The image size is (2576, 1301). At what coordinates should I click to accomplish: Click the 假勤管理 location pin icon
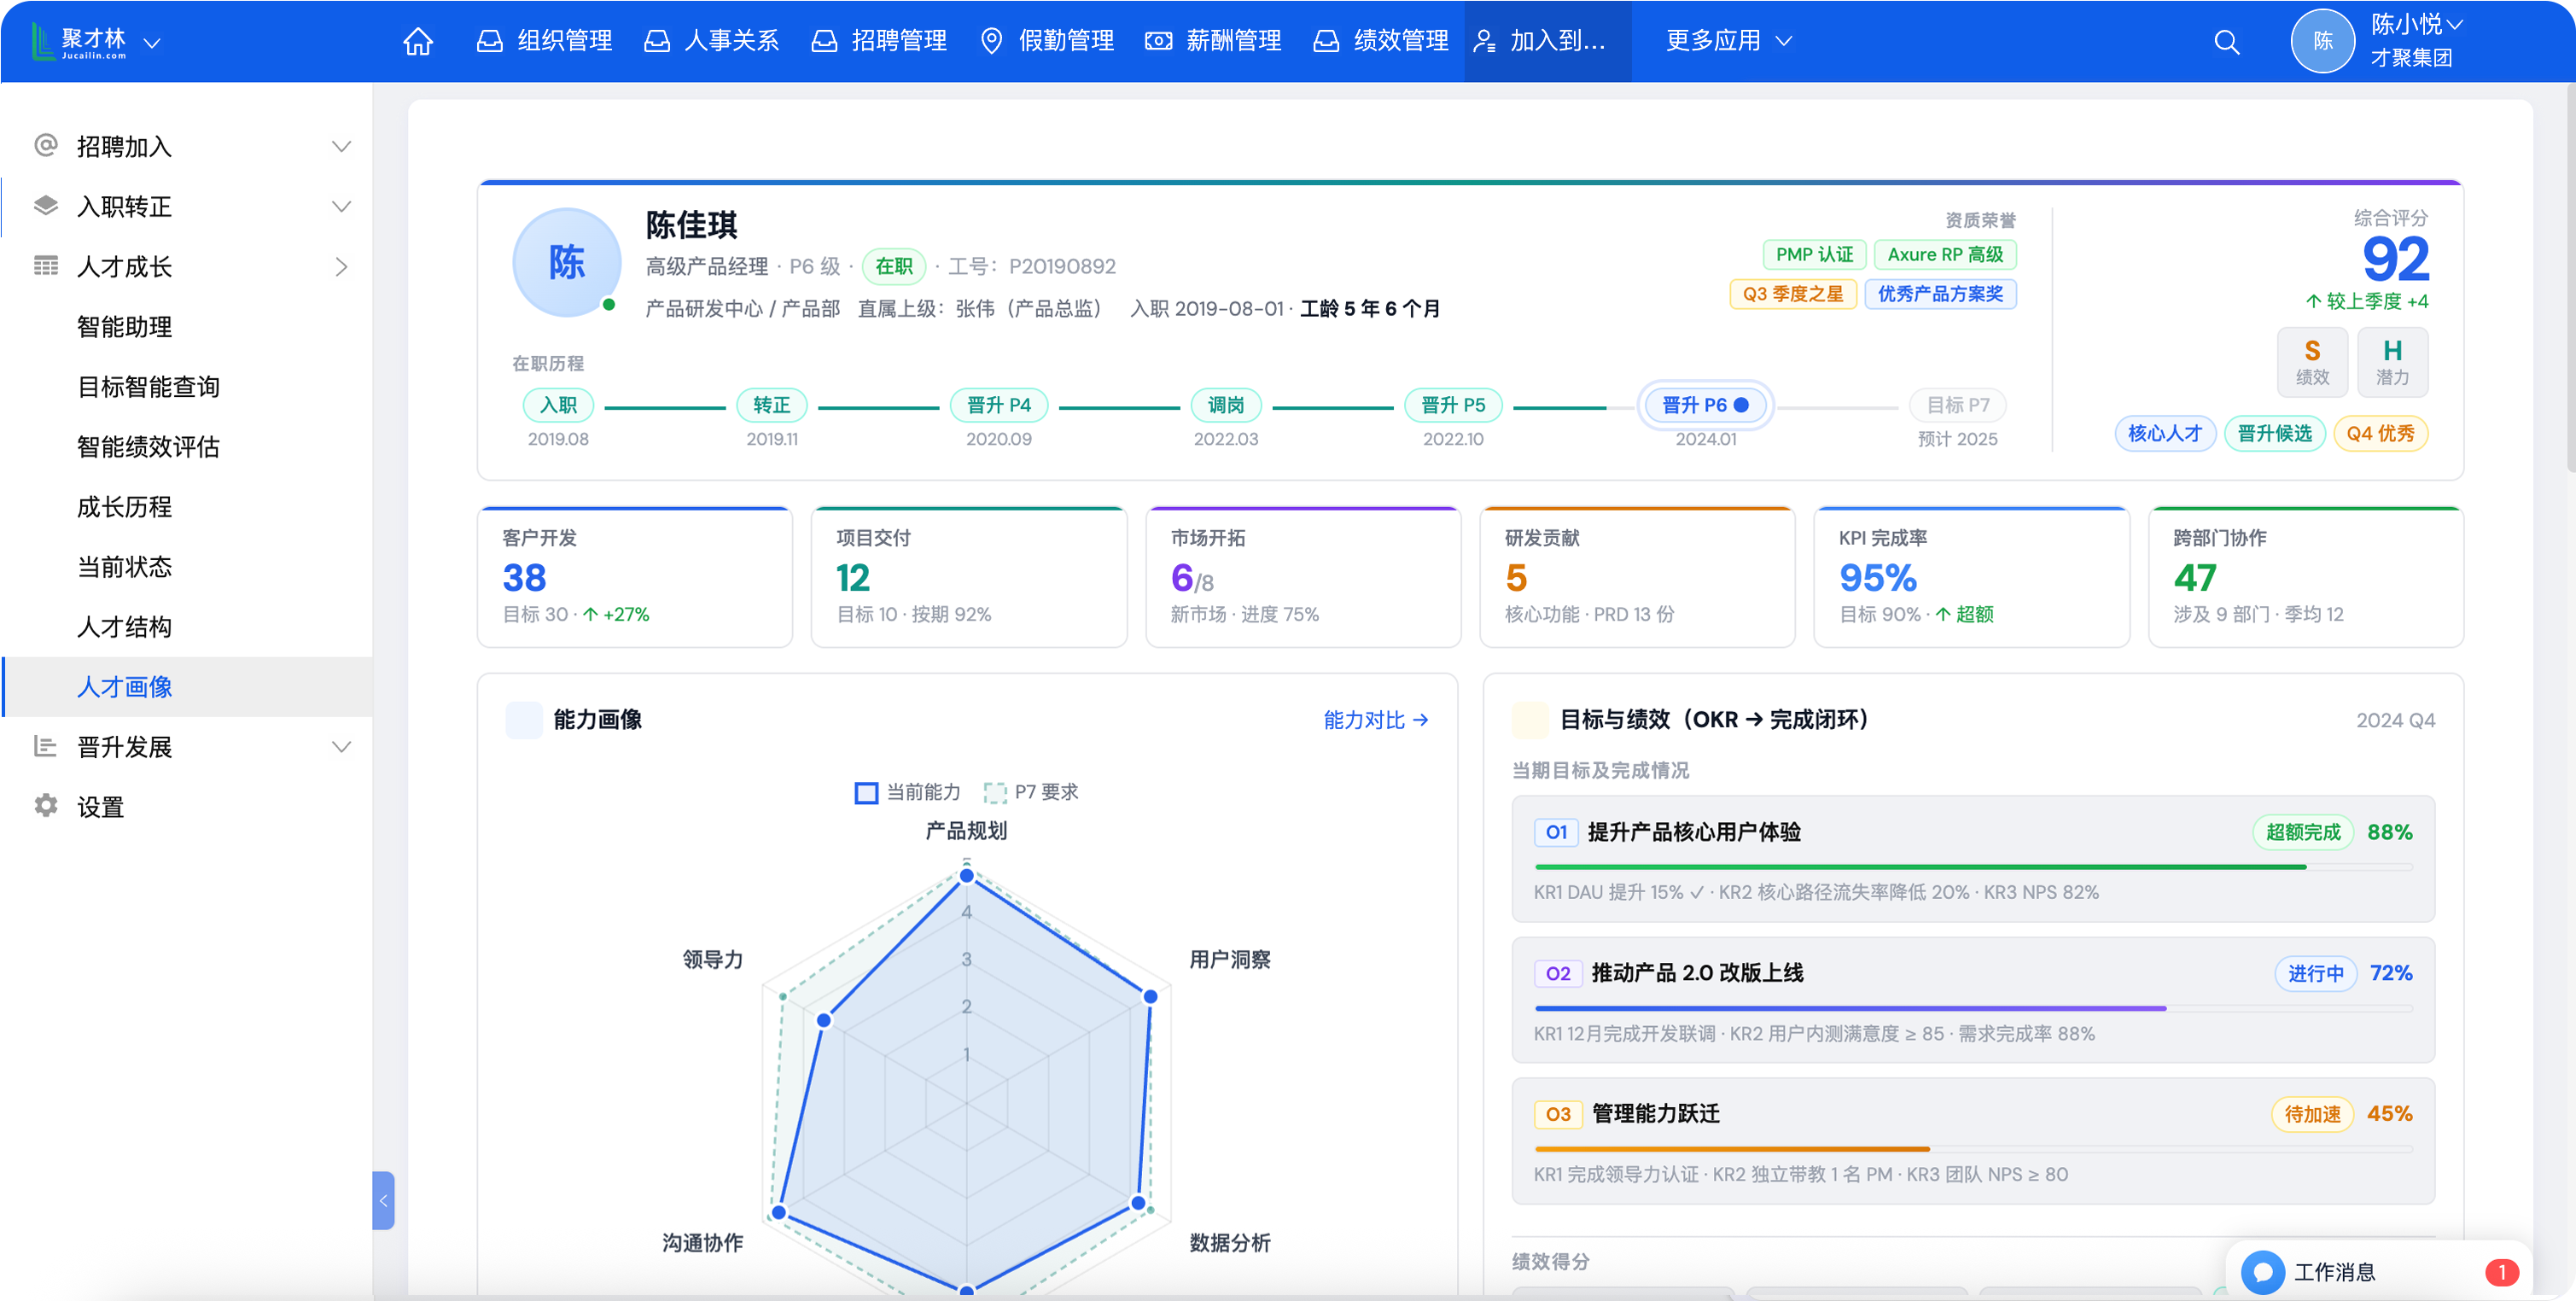991,41
